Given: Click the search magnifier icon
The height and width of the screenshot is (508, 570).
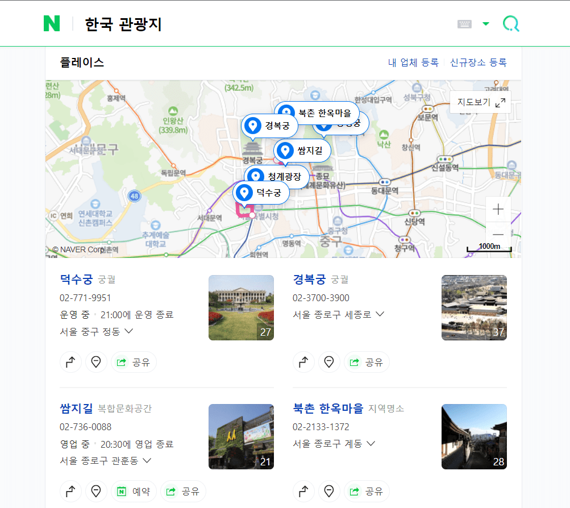Looking at the screenshot, I should pyautogui.click(x=511, y=23).
